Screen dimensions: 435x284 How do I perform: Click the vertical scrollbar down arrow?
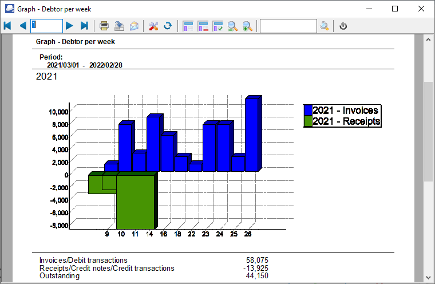tap(428, 278)
